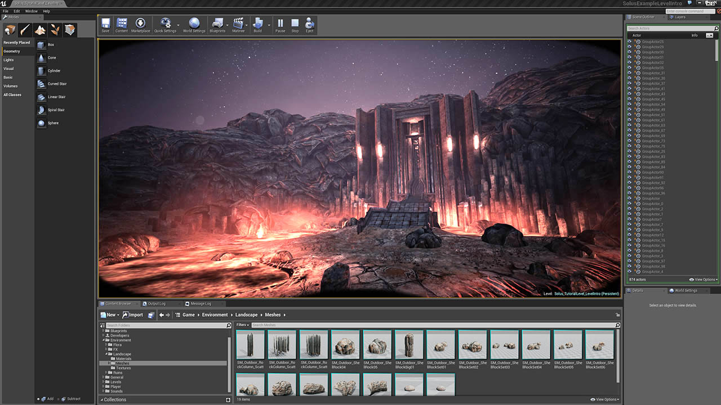Open Blueprints dropdown arrow
The image size is (721, 405).
(x=228, y=25)
